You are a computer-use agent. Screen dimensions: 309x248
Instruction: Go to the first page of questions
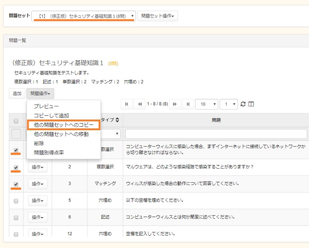127,104
